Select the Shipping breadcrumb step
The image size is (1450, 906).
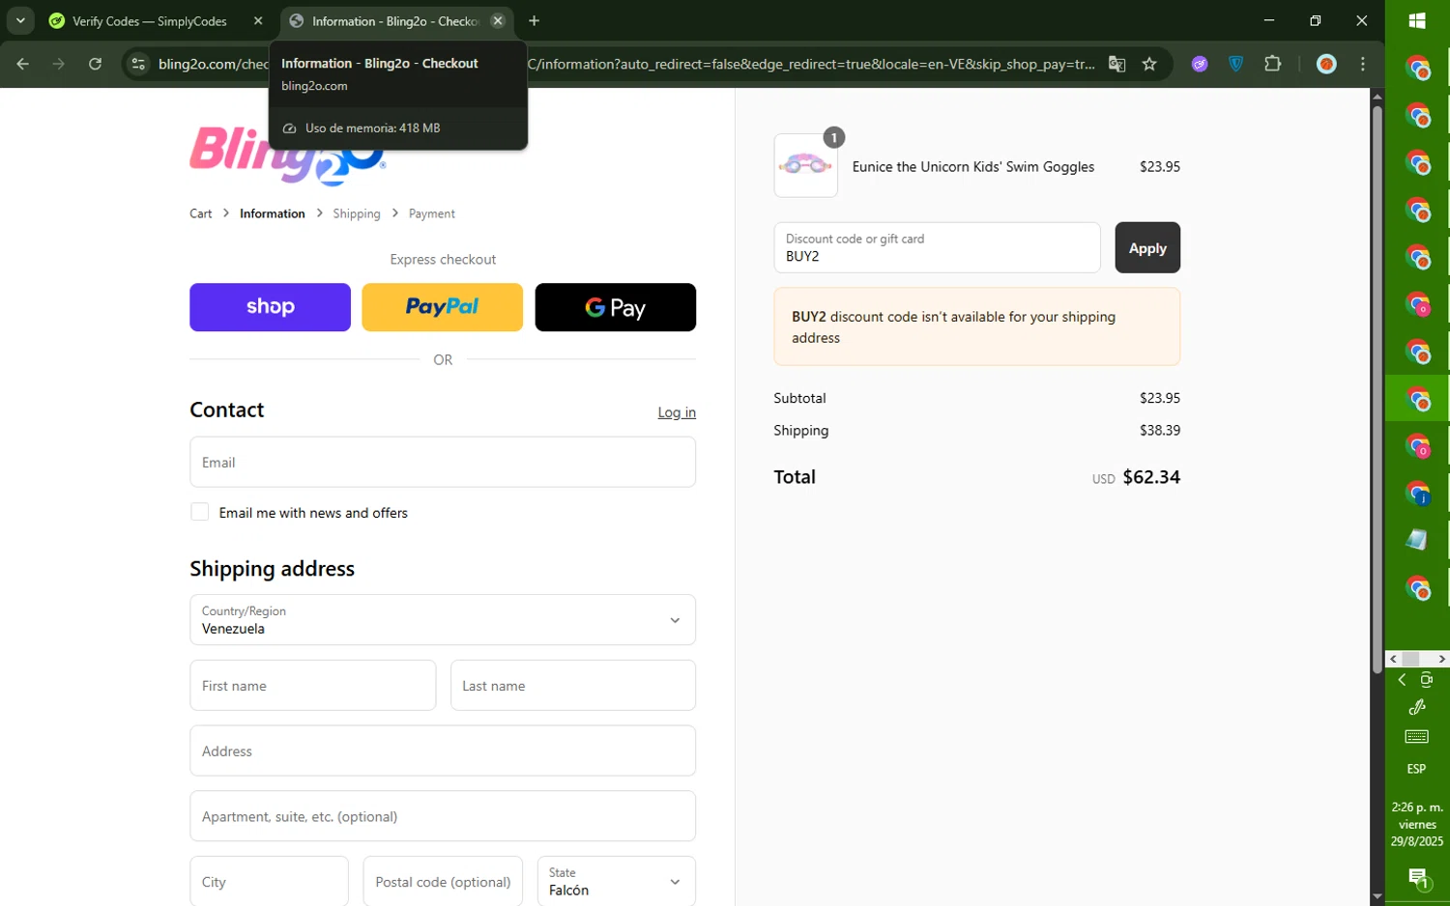tap(357, 213)
